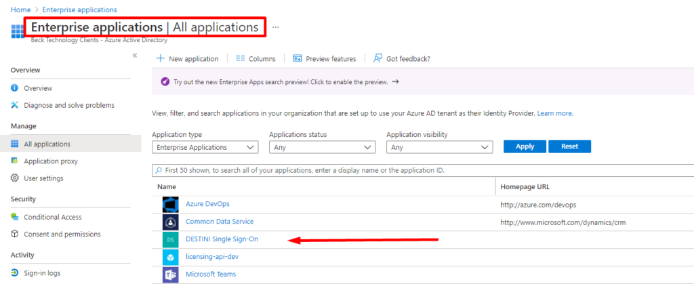Open the Common Data Service application link
This screenshot has height=284, width=694.
tap(220, 221)
